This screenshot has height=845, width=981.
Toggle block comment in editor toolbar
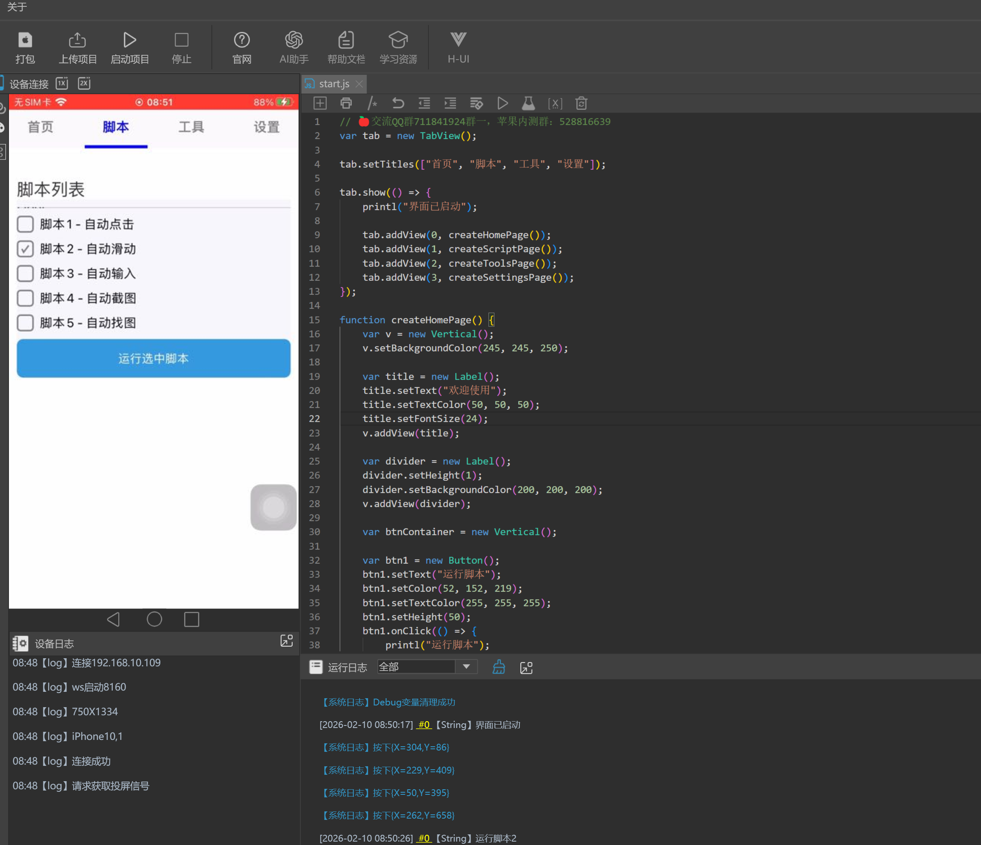(372, 103)
